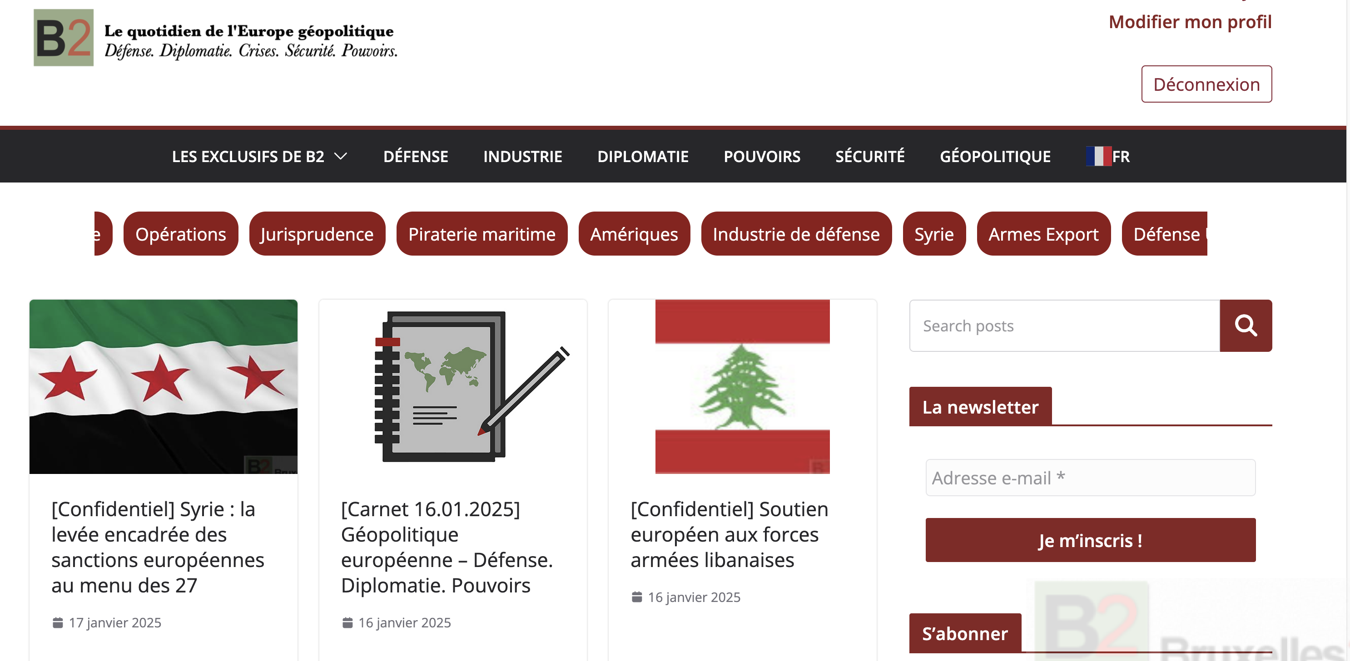Open the Défense menu item

(x=415, y=156)
